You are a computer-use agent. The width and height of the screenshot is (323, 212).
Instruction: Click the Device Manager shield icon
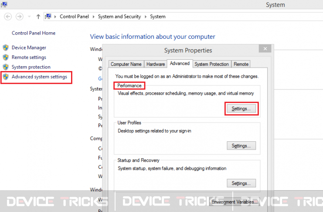point(6,48)
